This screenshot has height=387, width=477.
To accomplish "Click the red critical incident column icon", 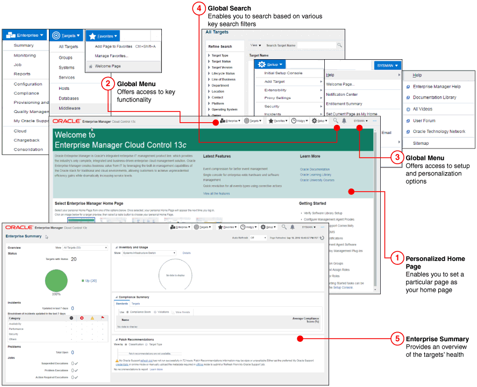I will point(82,318).
